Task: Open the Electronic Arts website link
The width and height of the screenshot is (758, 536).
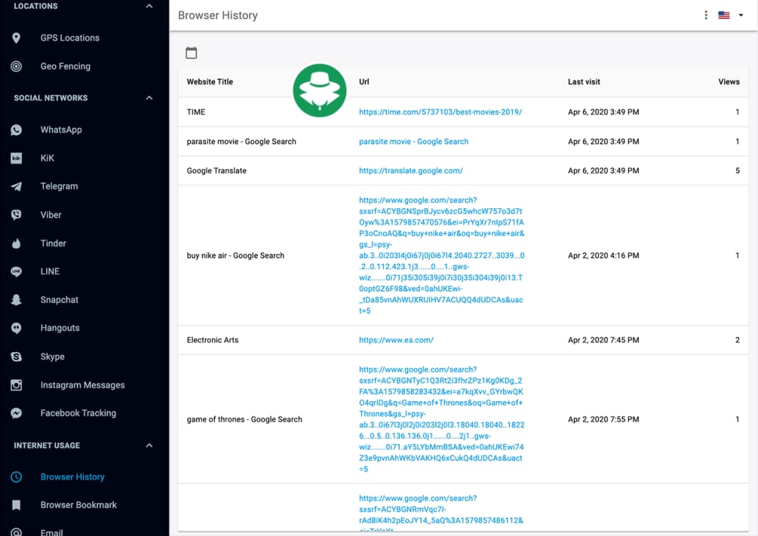Action: 396,339
